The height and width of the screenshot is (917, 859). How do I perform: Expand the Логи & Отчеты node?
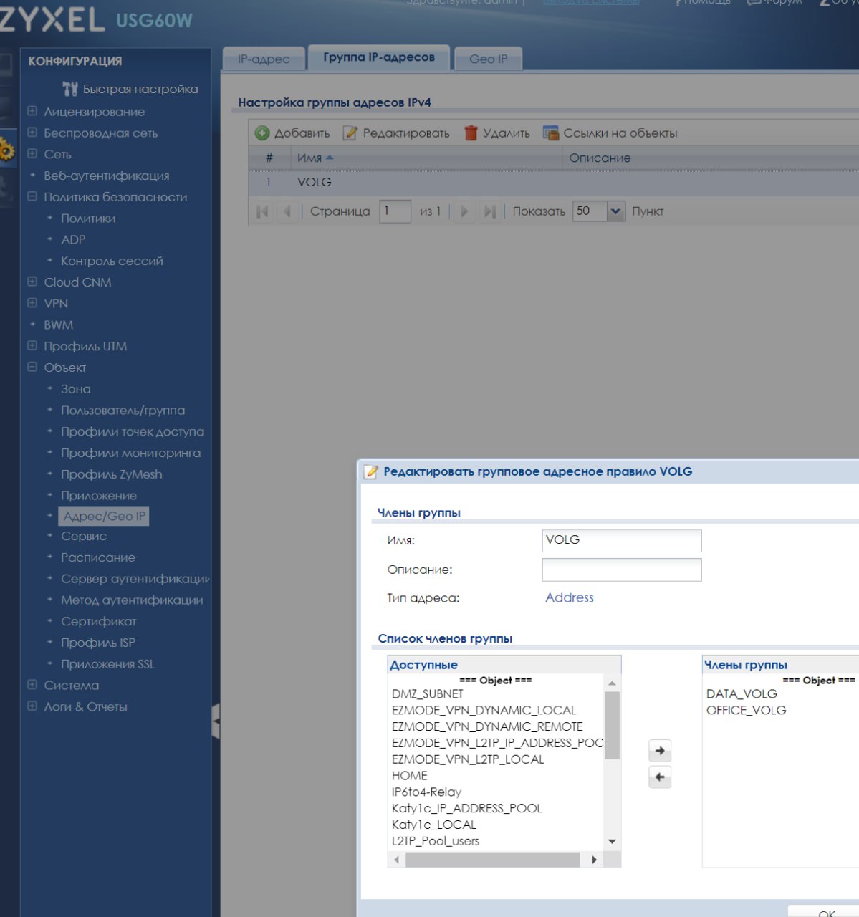(32, 706)
